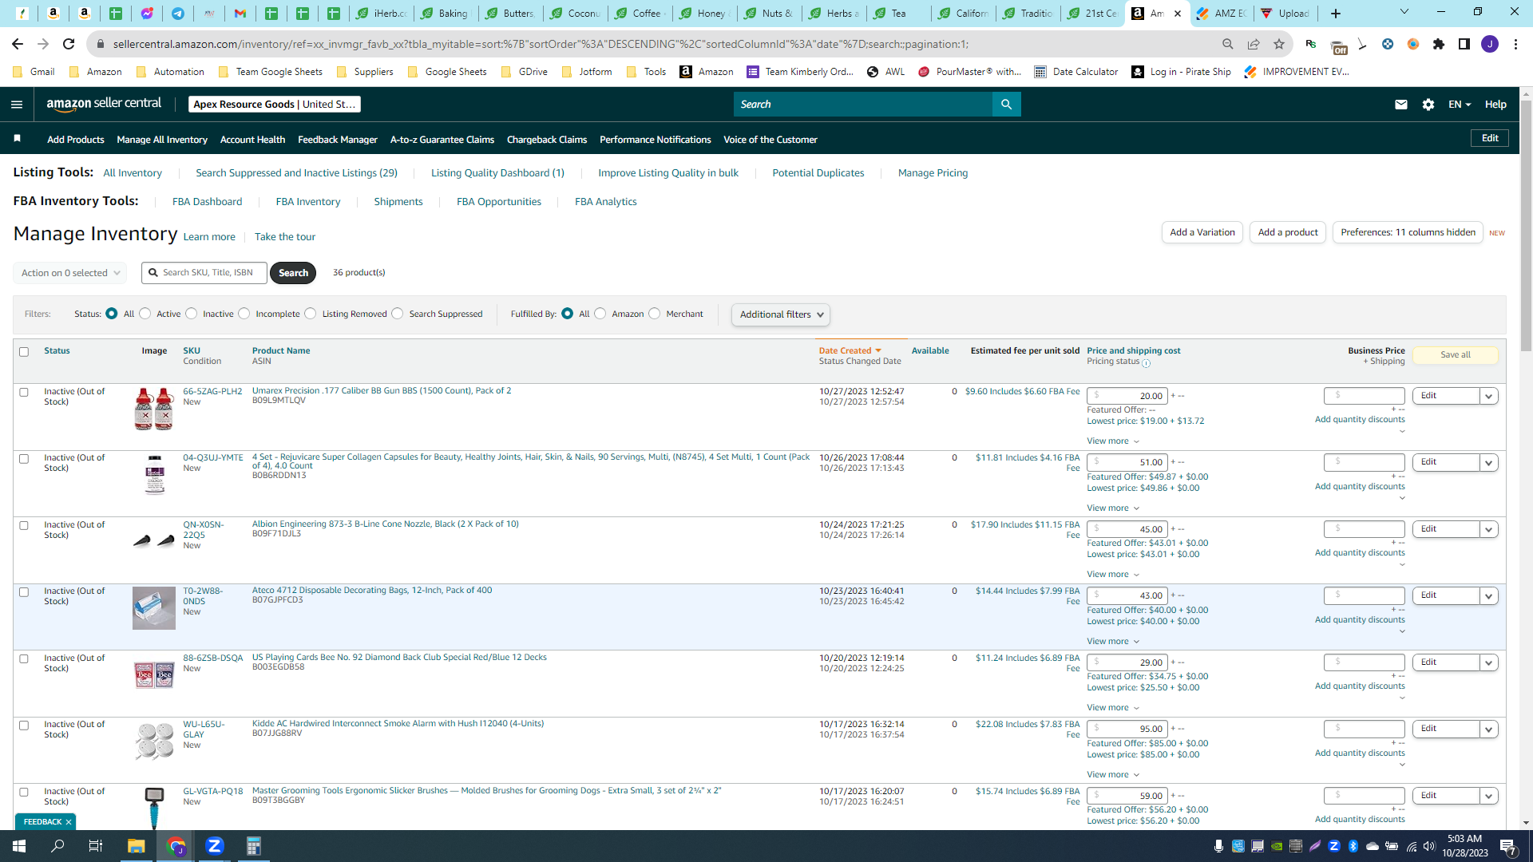
Task: Click the zoom magnifier icon in address bar
Action: coord(1228,44)
